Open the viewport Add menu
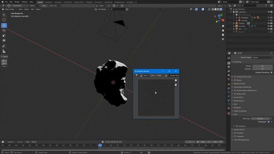The image size is (274, 154). 33,9
